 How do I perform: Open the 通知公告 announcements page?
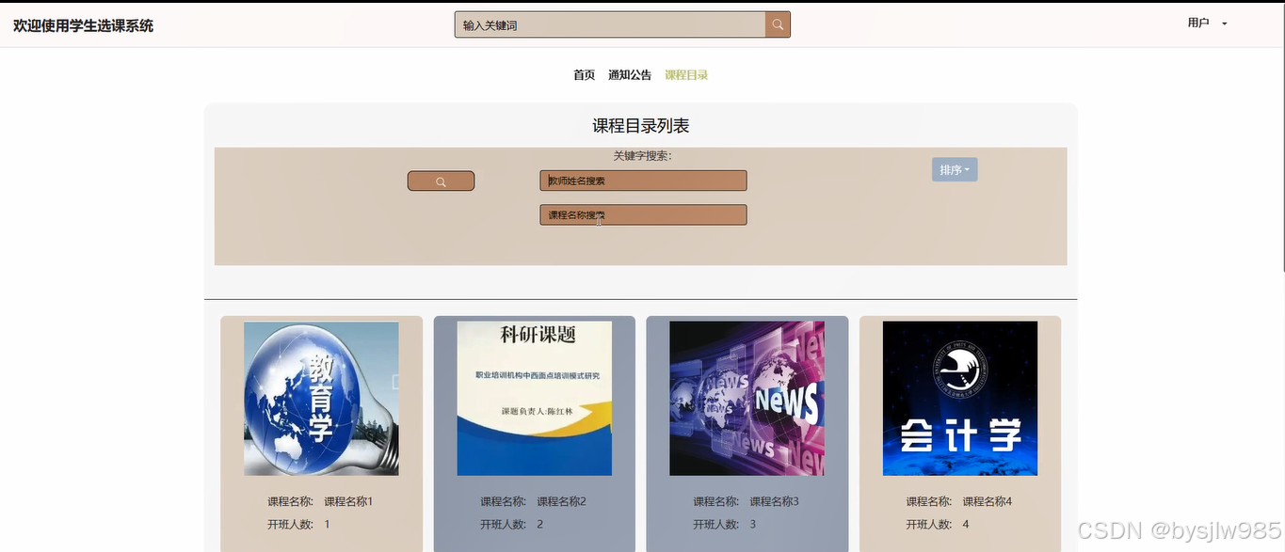[x=629, y=74]
